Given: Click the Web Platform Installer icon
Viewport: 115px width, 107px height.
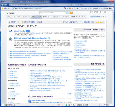Looking at the screenshot, I should pos(11,39).
